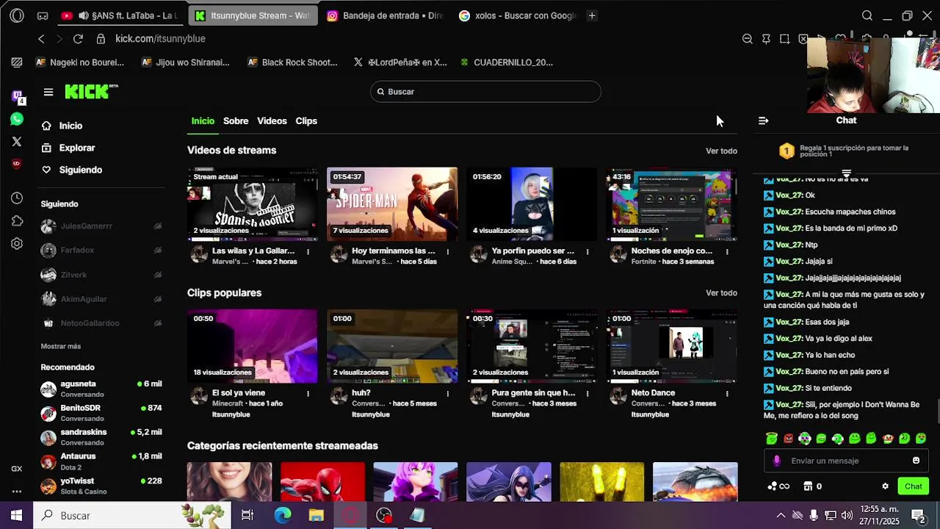Click the Kick Buscar search field
The width and height of the screenshot is (940, 529).
(485, 92)
